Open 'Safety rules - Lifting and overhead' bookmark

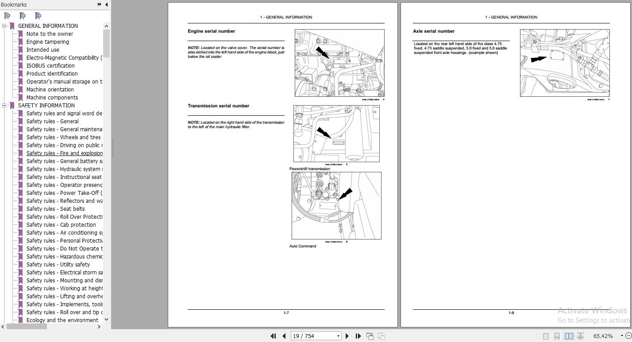[65, 296]
